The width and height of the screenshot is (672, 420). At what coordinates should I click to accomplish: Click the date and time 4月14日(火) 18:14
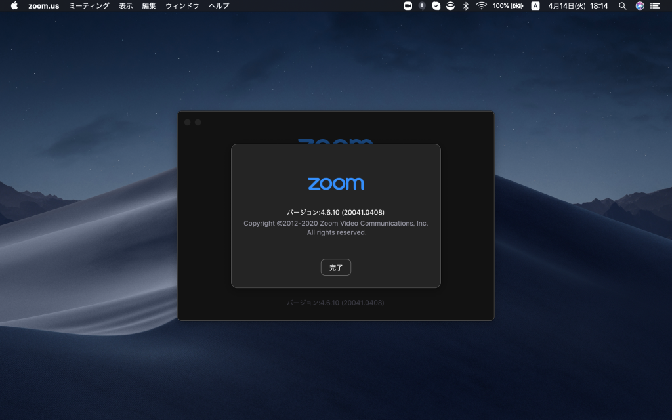click(x=577, y=5)
